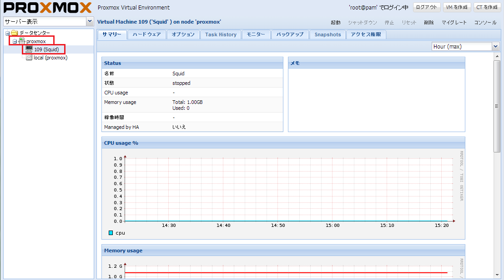The width and height of the screenshot is (504, 280).
Task: Open the コンソール for this VM
Action: (485, 22)
